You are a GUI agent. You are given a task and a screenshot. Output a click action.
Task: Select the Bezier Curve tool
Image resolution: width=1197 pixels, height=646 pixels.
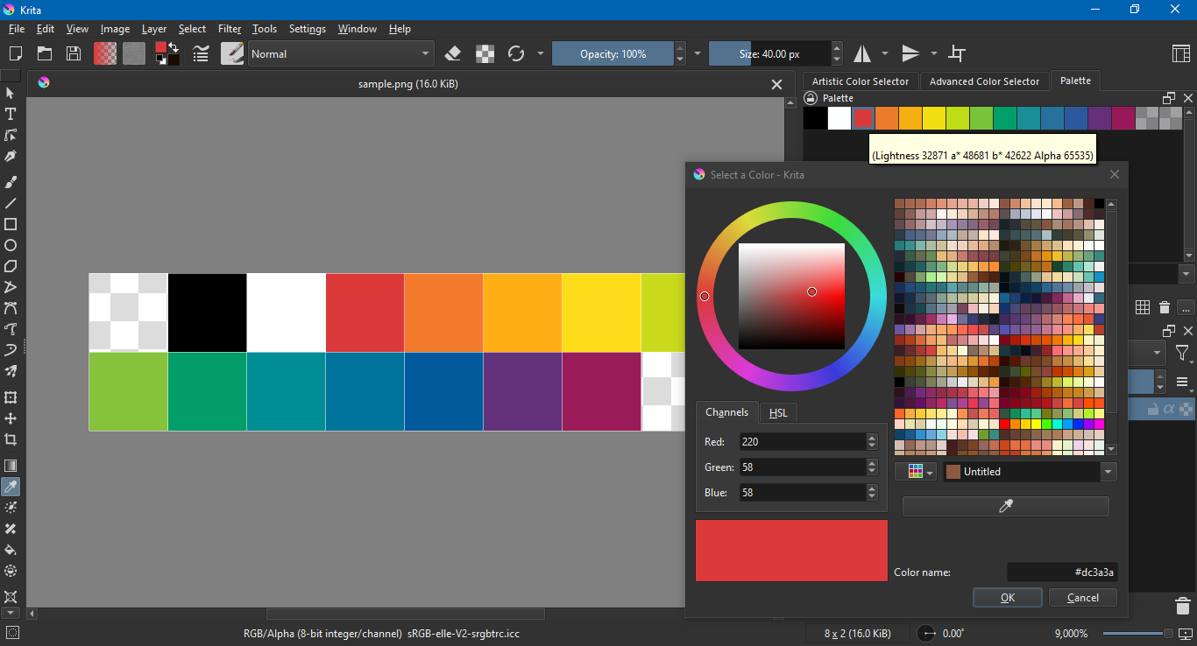click(11, 308)
